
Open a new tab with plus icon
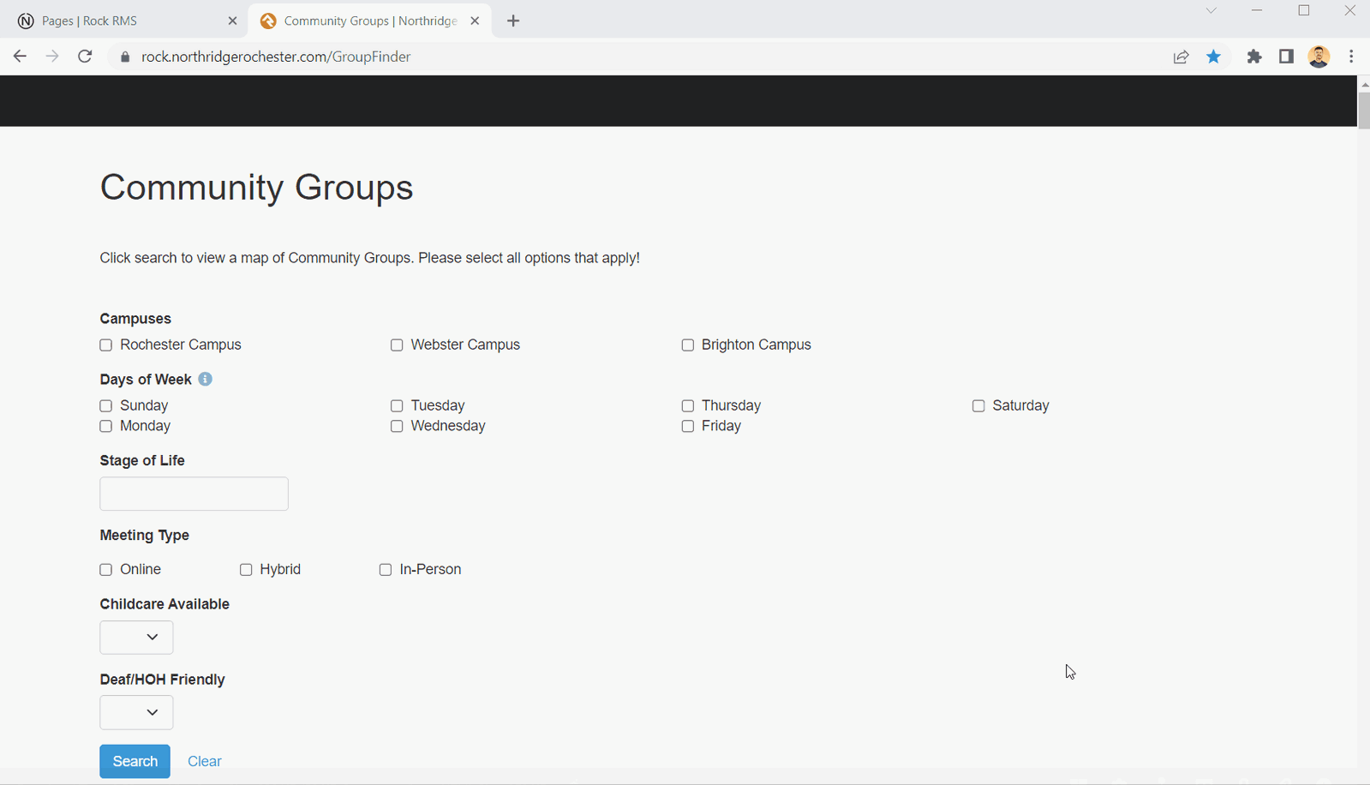tap(513, 21)
